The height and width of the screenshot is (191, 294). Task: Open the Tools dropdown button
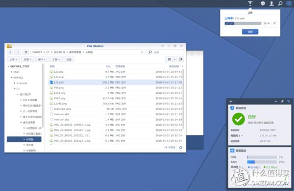click(x=56, y=59)
